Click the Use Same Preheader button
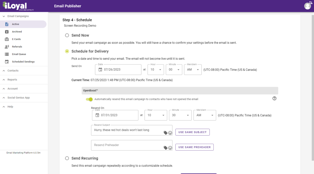The height and width of the screenshot is (174, 314). pos(194,147)
